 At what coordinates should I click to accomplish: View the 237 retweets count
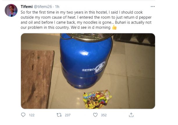(x=68, y=115)
